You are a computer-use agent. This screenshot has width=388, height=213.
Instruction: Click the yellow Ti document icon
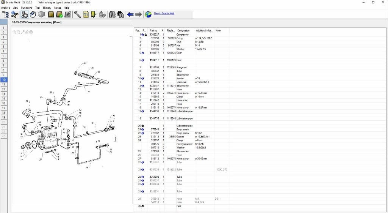click(86, 15)
